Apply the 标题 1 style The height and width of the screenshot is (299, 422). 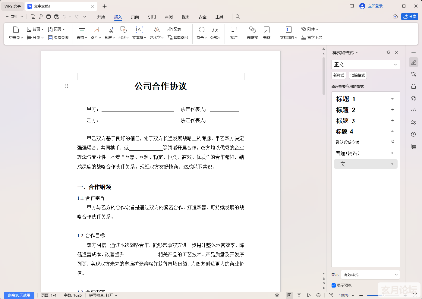(x=366, y=99)
